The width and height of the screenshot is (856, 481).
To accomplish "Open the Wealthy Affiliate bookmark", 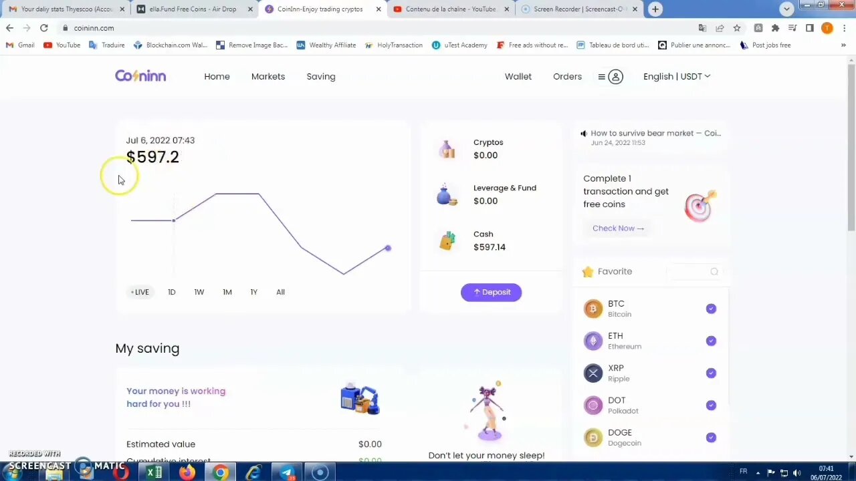I will click(x=326, y=45).
